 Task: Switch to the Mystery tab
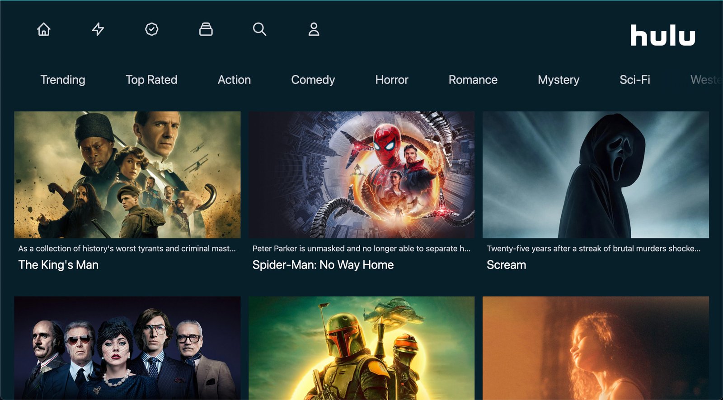point(559,80)
